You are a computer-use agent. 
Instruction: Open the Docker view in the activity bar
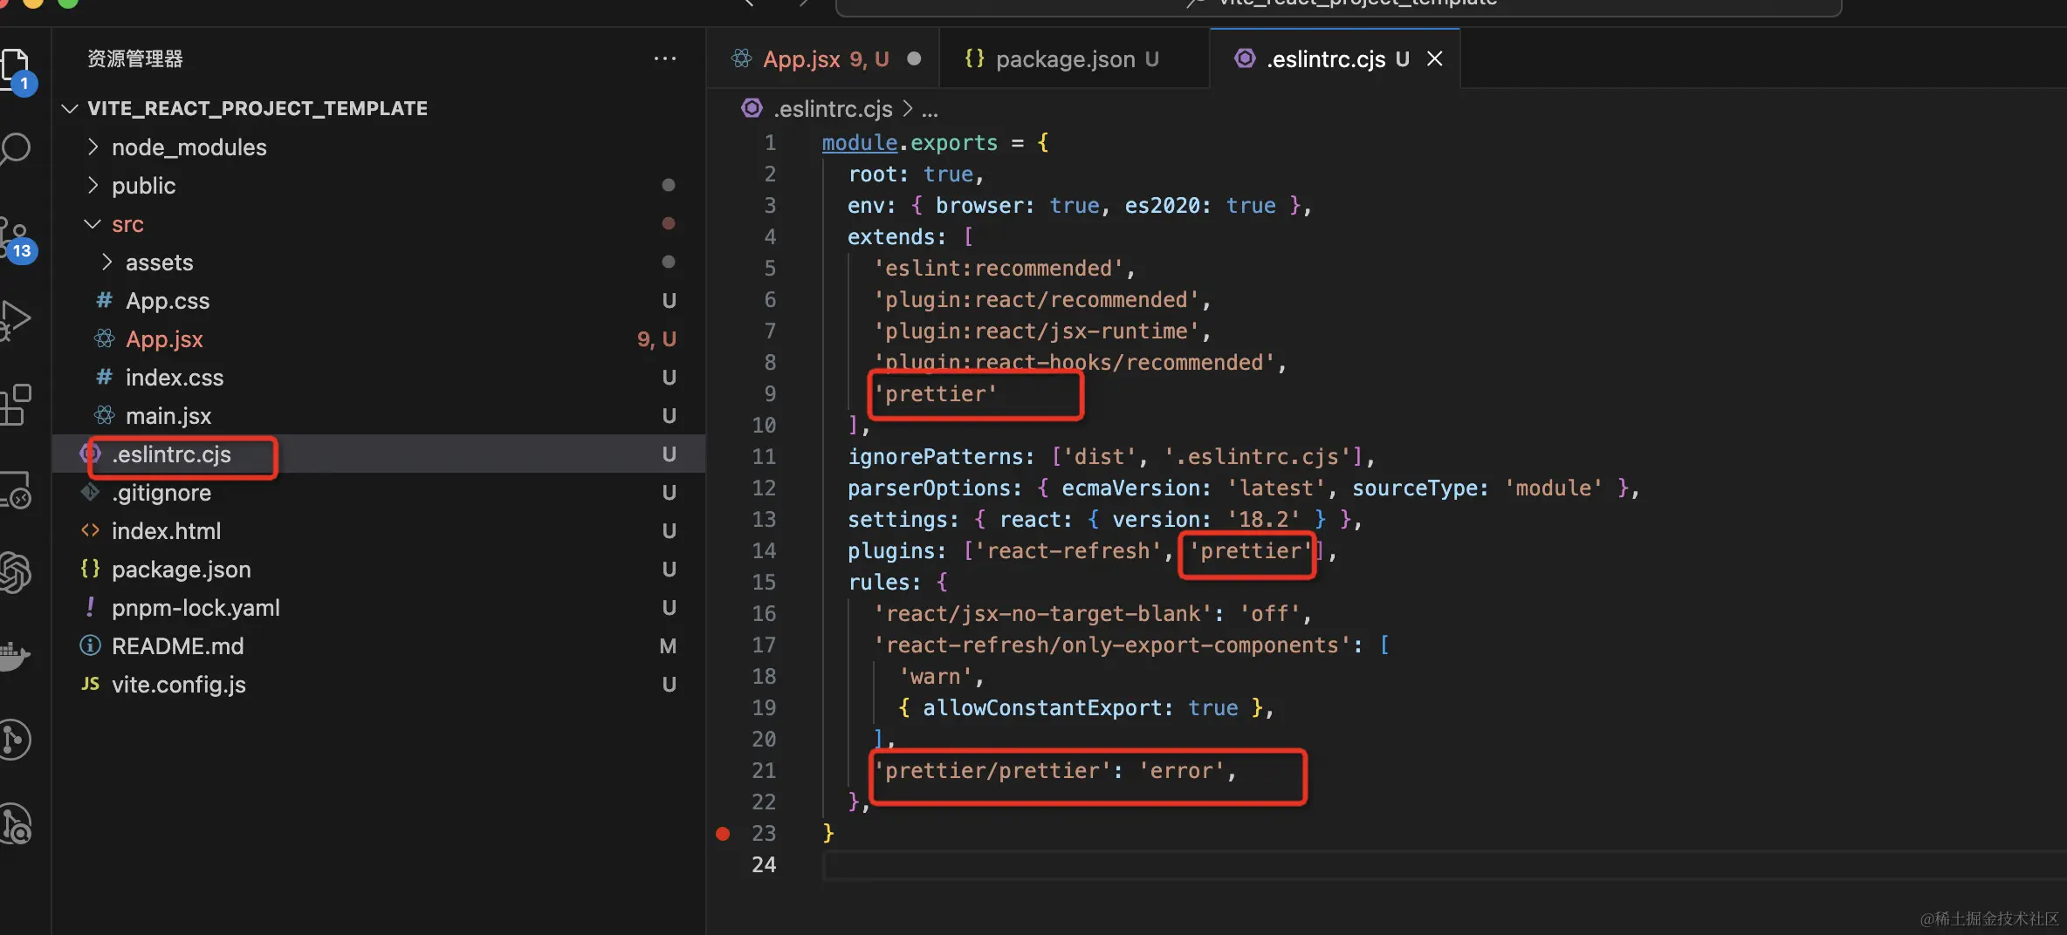point(15,657)
